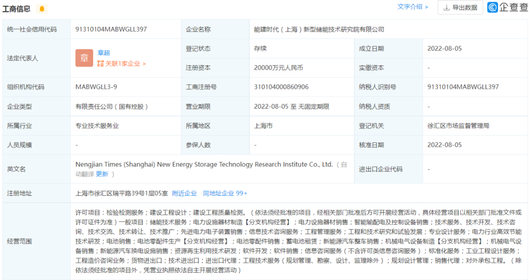This screenshot has width=530, height=280.
Task: Open the 文字介绍 link
Action: pyautogui.click(x=412, y=7)
